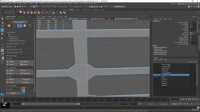The image size is (200, 112).
Task: Open the Symmetry dropdown in toolkit
Action: click(x=12, y=47)
